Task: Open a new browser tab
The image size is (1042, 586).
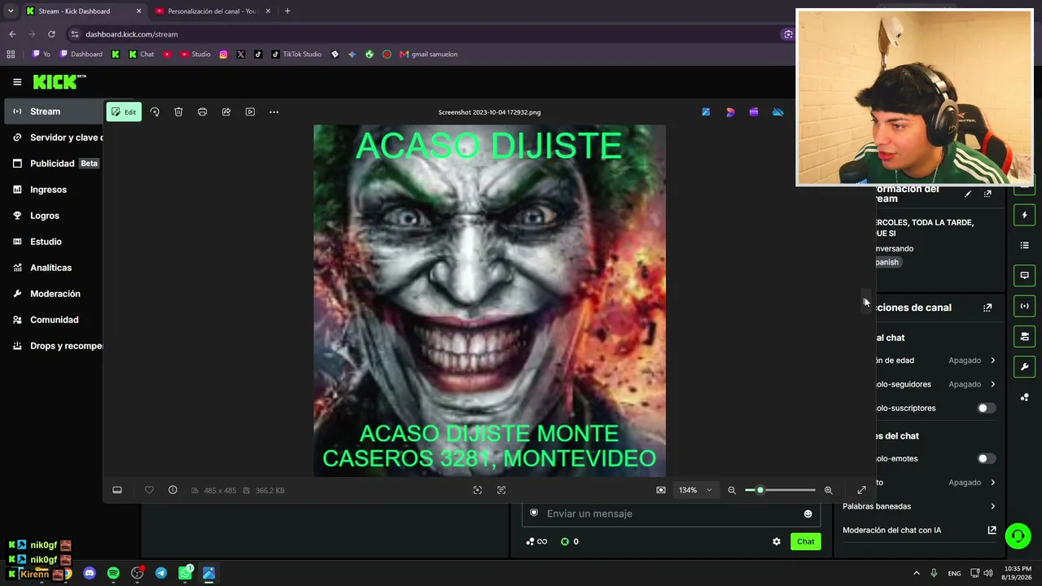Action: click(287, 11)
